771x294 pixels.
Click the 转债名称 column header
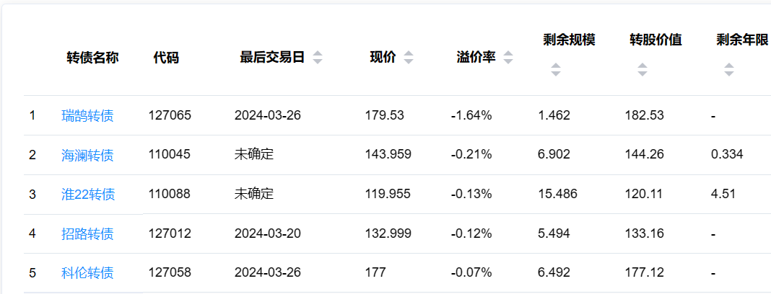[92, 58]
